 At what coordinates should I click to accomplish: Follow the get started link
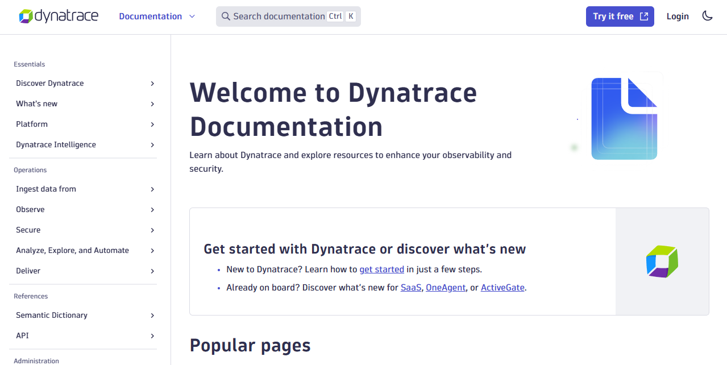(x=382, y=269)
